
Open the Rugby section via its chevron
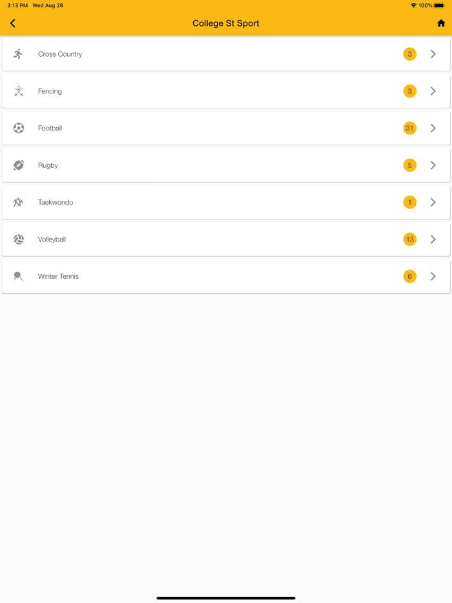[433, 165]
